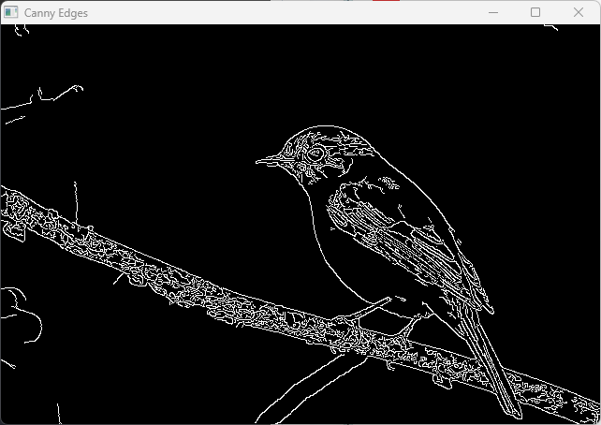
Task: Click the bird's eye in the edge image
Action: (x=316, y=154)
